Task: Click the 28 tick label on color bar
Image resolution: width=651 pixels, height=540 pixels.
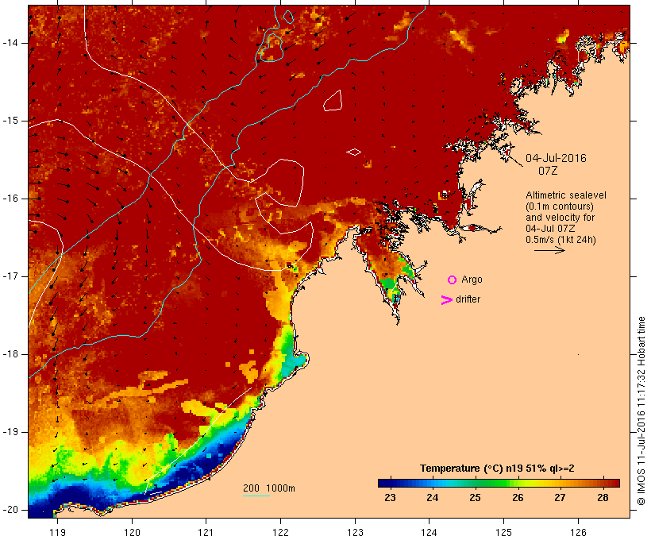Action: click(603, 497)
